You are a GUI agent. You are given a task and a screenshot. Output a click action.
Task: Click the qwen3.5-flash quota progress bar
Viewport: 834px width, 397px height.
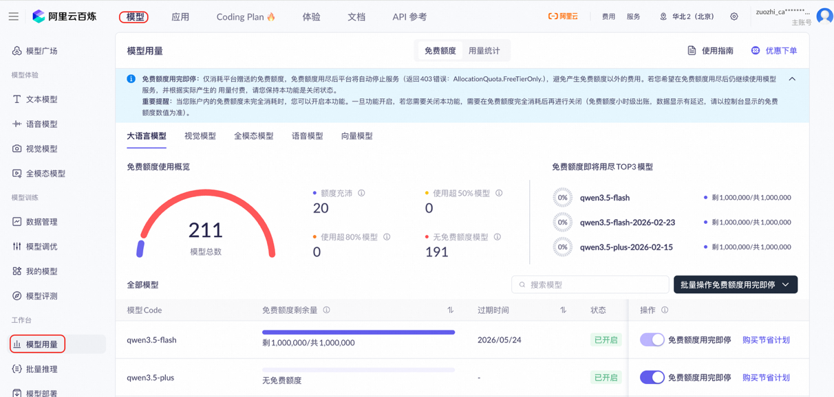pyautogui.click(x=359, y=332)
